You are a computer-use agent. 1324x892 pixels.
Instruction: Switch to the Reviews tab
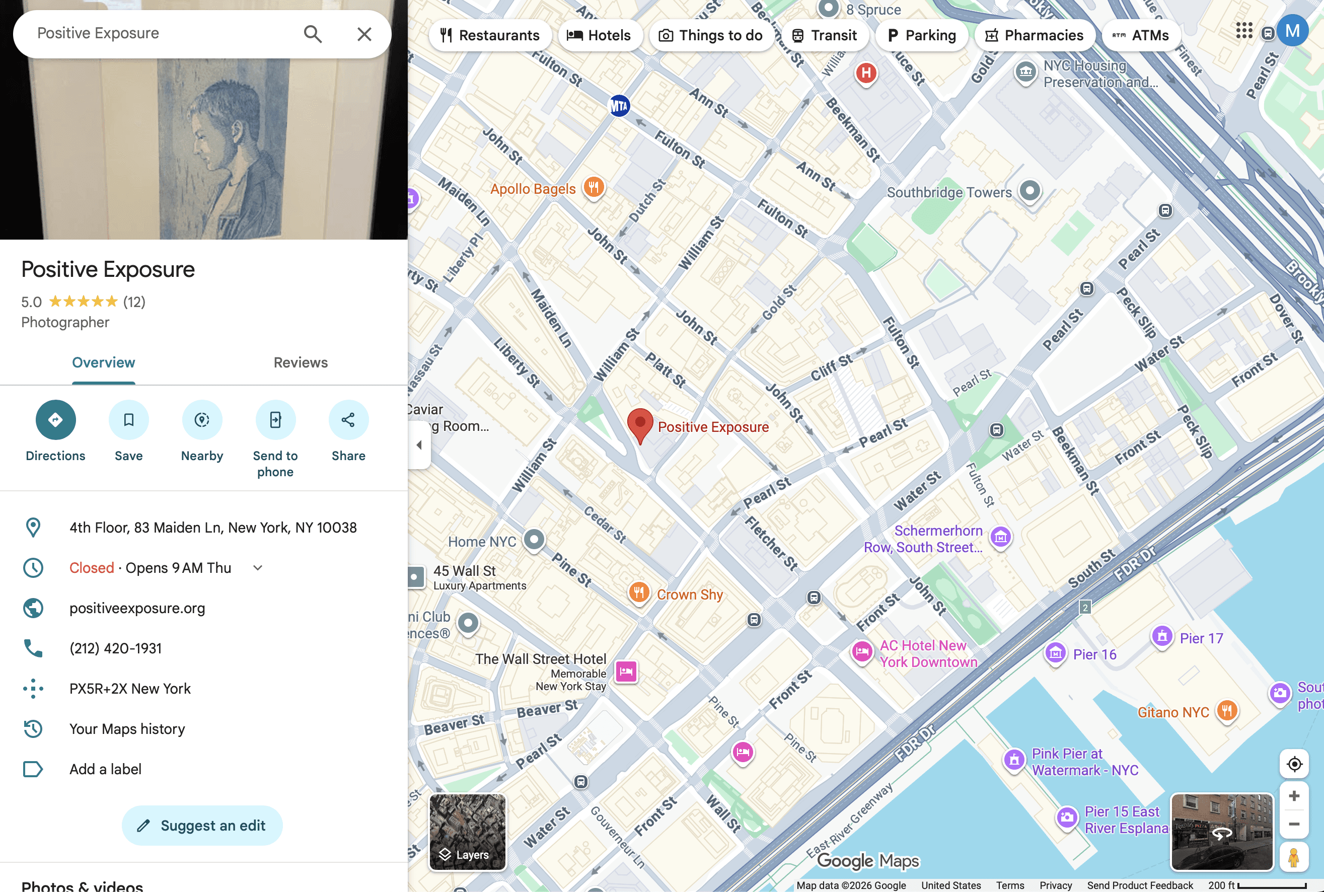click(301, 362)
